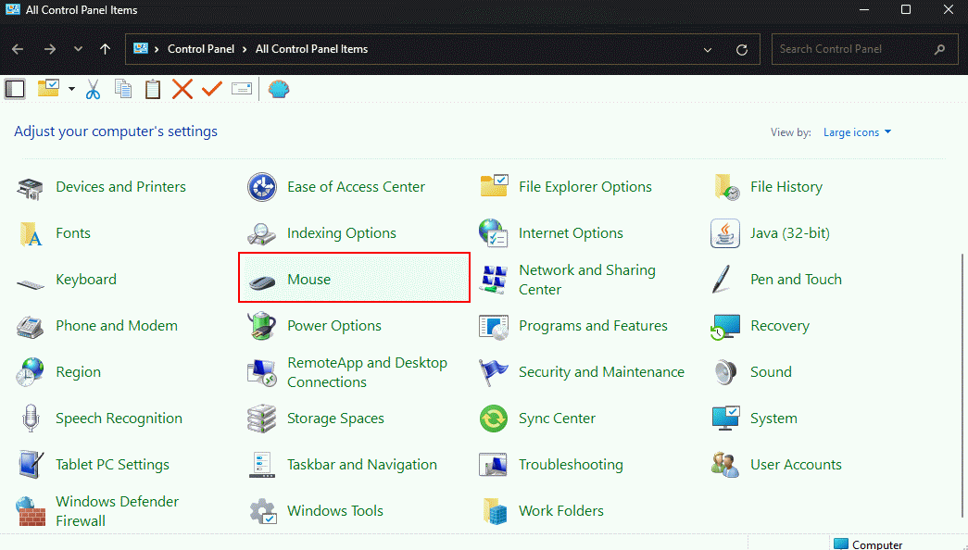Click the blue shell icon in toolbar
968x550 pixels.
(x=278, y=89)
